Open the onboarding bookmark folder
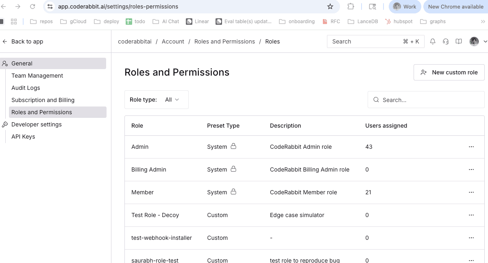Screen dimensions: 488x263 pyautogui.click(x=297, y=22)
